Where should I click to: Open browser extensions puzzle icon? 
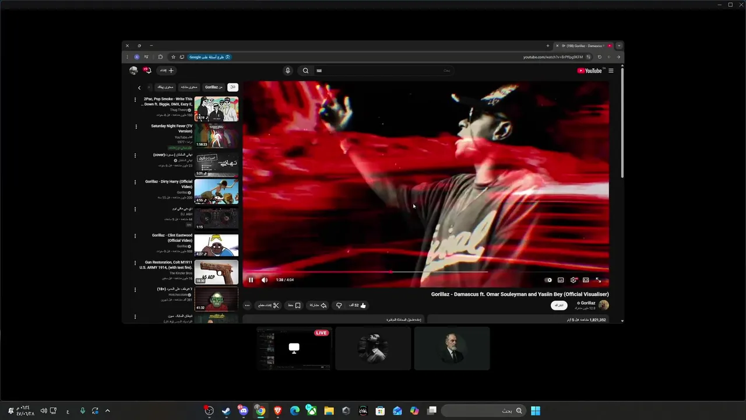pos(160,57)
